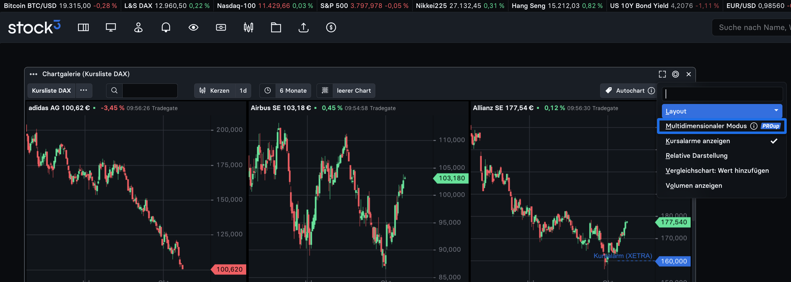Image resolution: width=791 pixels, height=282 pixels.
Task: Toggle Kursalarme anzeigen option
Action: tap(721, 141)
